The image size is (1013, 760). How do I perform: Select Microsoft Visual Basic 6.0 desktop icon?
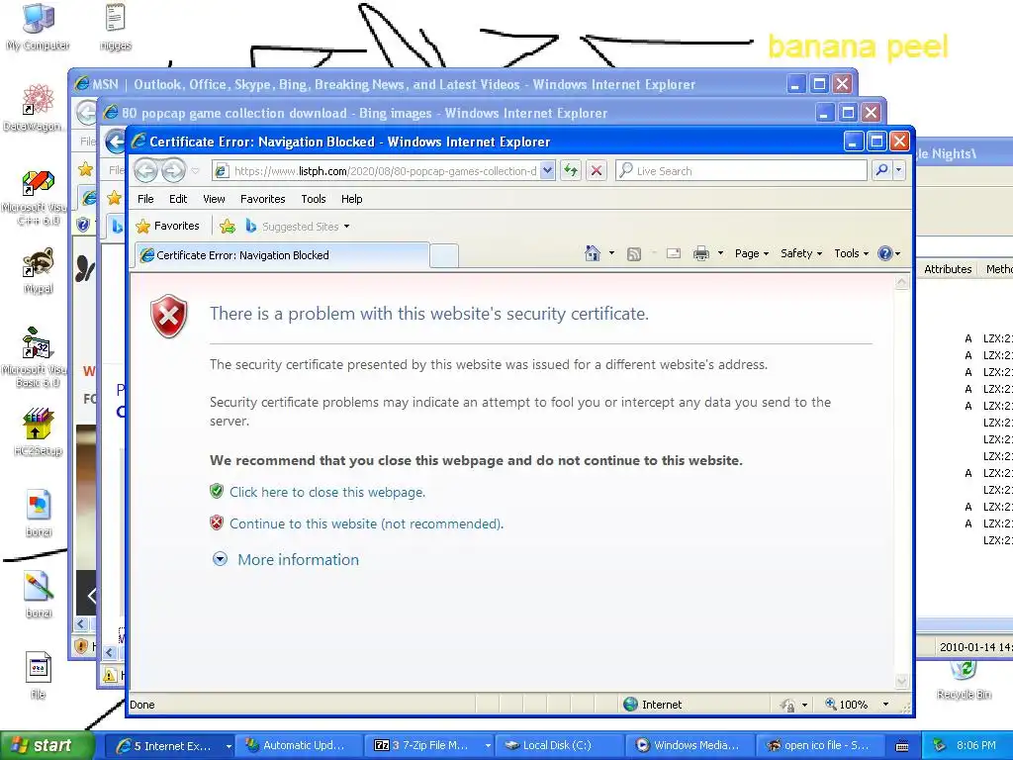click(x=36, y=358)
